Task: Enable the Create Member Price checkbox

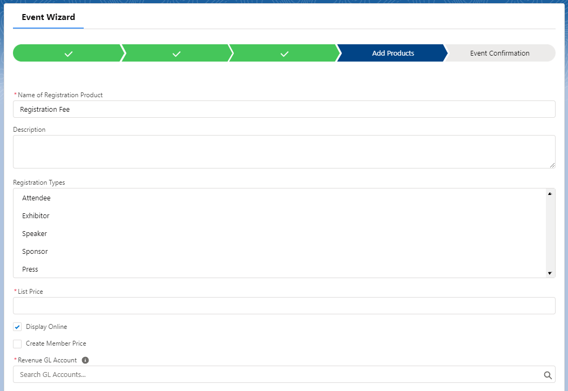Action: [18, 344]
